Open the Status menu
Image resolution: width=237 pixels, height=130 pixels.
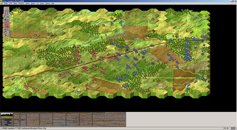(x=28, y=3)
